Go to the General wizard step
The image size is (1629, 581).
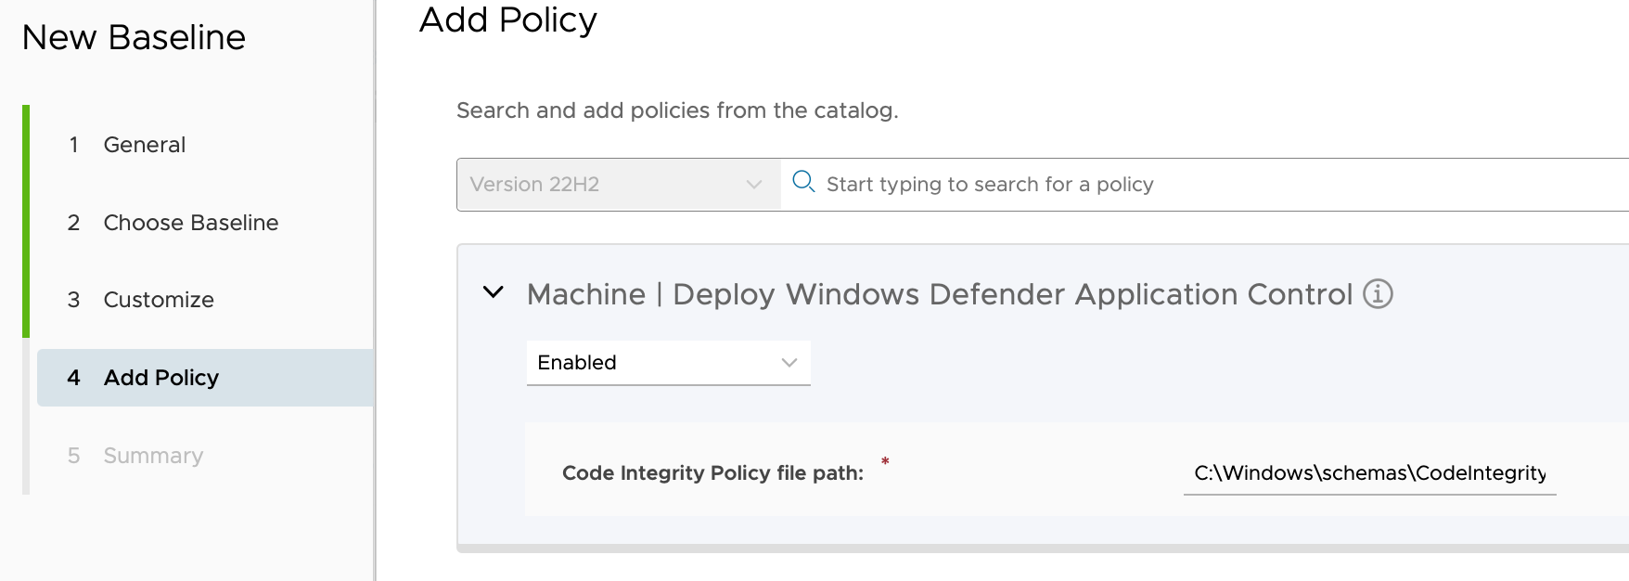tap(144, 145)
